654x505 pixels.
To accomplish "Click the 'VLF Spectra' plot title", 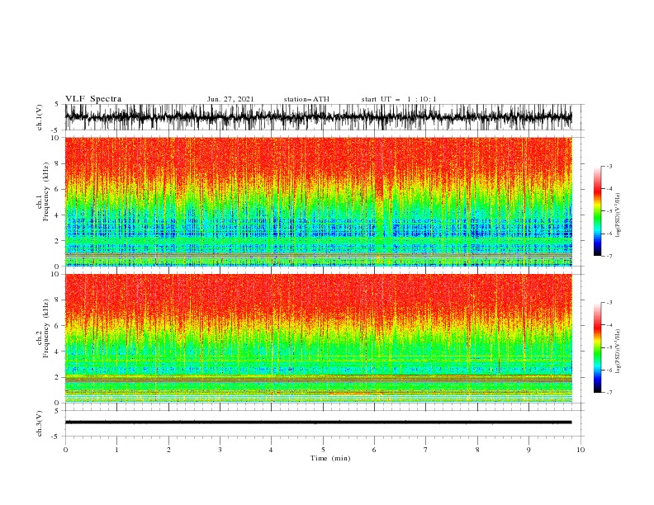I will coord(93,99).
